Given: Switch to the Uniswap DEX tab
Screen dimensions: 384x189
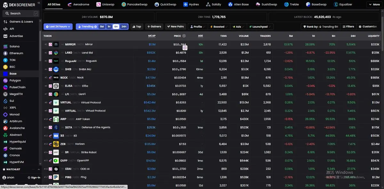Looking at the screenshot, I should pos(105,4).
